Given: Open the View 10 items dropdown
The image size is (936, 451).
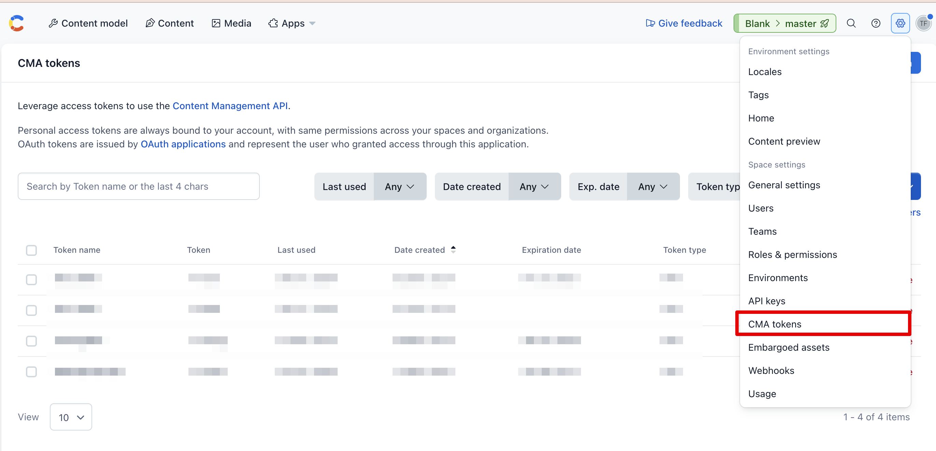Looking at the screenshot, I should coord(71,417).
